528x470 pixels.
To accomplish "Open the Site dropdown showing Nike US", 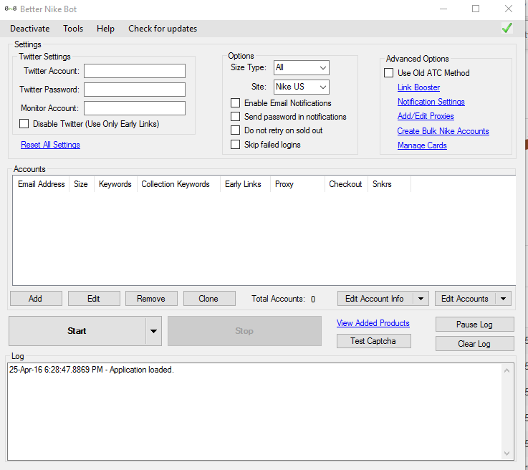I will point(302,87).
